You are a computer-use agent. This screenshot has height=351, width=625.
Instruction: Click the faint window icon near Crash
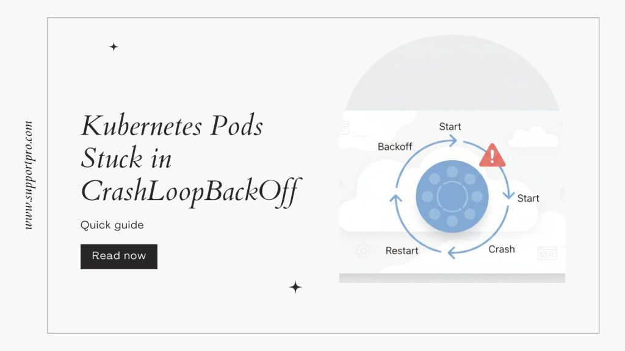[x=547, y=253]
